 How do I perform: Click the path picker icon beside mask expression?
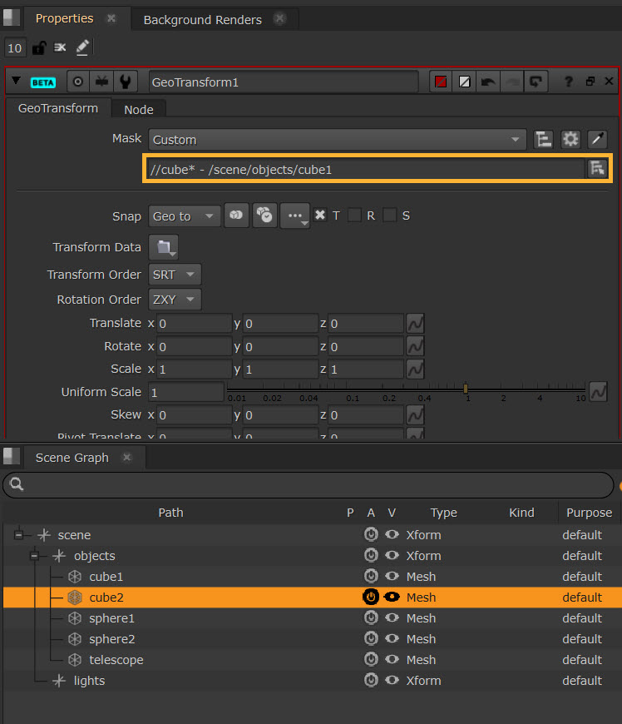point(596,169)
